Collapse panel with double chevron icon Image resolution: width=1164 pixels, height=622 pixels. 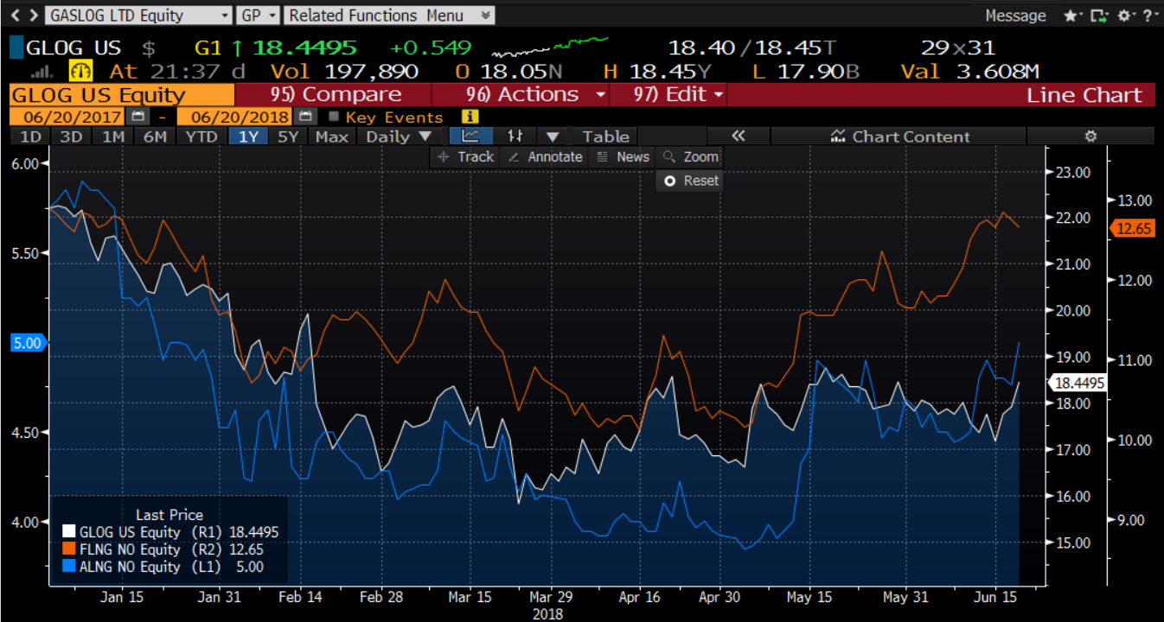coord(738,136)
